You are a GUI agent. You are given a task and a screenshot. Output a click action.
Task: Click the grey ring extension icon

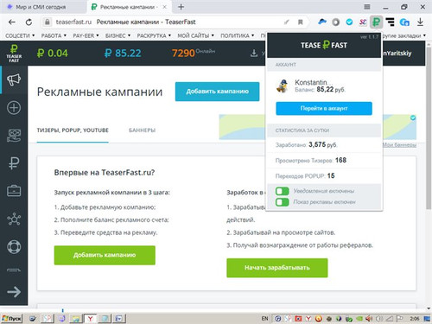pos(335,22)
